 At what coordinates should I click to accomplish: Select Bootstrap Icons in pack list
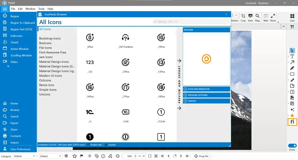pyautogui.click(x=50, y=38)
